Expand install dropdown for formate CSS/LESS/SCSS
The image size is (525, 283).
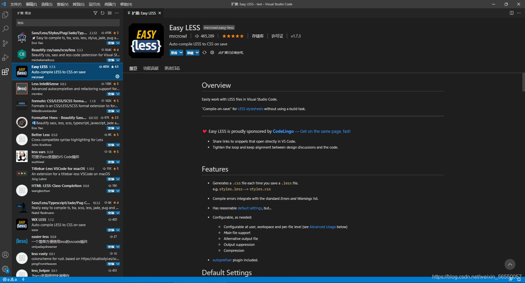pos(118,111)
